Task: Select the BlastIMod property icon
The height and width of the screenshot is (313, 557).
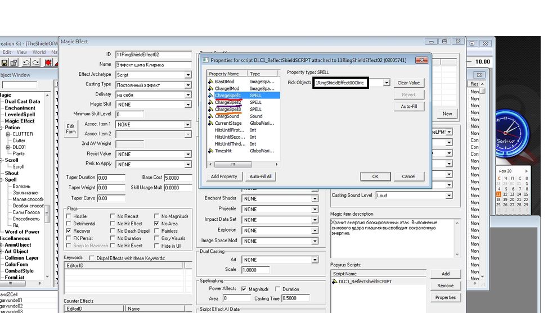Action: pos(210,81)
